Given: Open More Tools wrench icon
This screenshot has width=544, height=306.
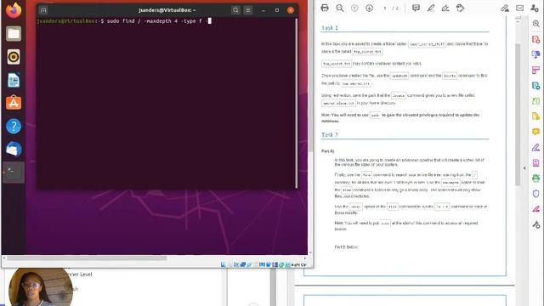Looking at the screenshot, I should tap(536, 224).
